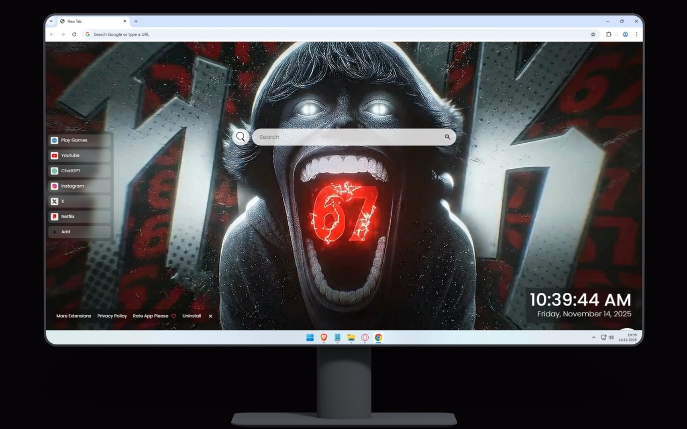This screenshot has width=687, height=429.
Task: Click the magnifying glass beside the search bar
Action: click(240, 137)
